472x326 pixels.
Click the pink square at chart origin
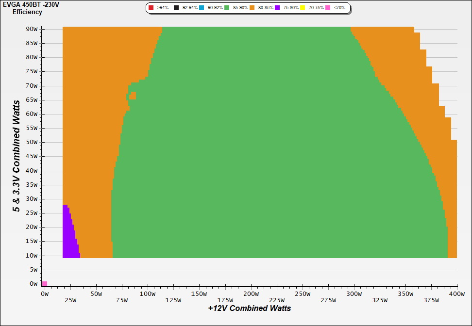pyautogui.click(x=45, y=284)
